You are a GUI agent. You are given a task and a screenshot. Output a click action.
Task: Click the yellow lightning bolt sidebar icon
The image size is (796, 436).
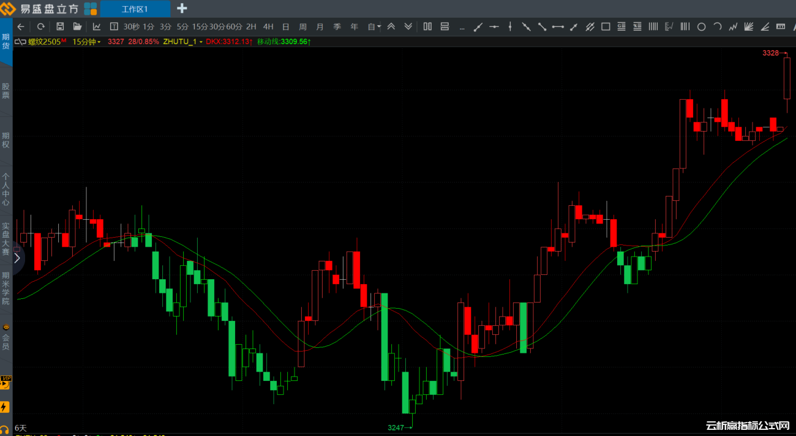click(6, 407)
